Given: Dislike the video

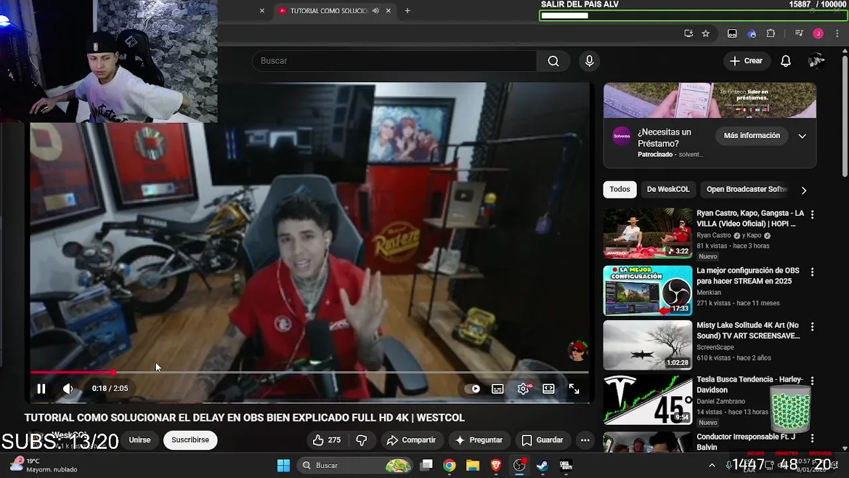Looking at the screenshot, I should point(361,440).
